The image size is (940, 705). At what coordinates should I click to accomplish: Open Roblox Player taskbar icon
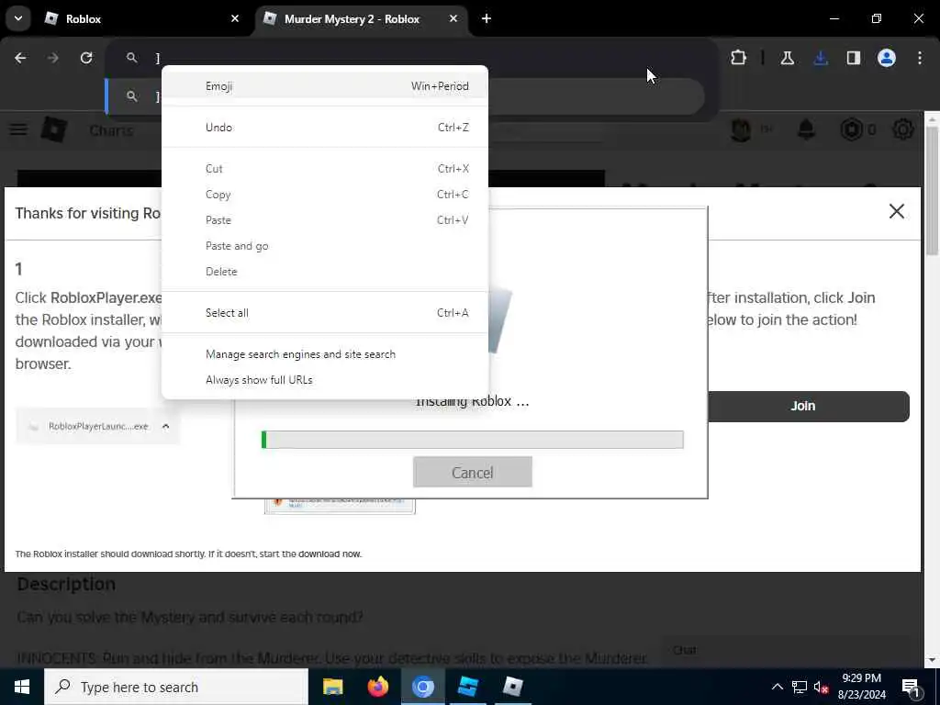[x=512, y=687]
